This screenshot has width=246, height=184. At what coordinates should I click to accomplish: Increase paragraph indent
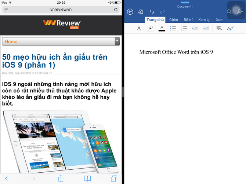click(206, 28)
